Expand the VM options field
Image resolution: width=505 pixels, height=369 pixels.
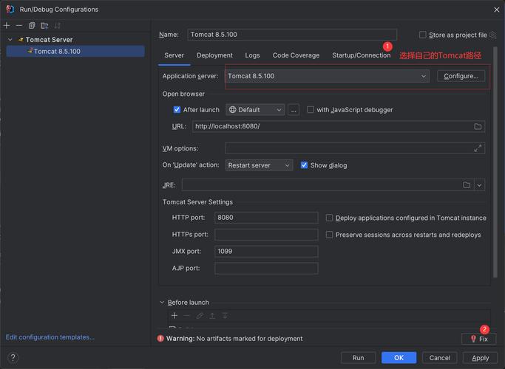pos(478,148)
